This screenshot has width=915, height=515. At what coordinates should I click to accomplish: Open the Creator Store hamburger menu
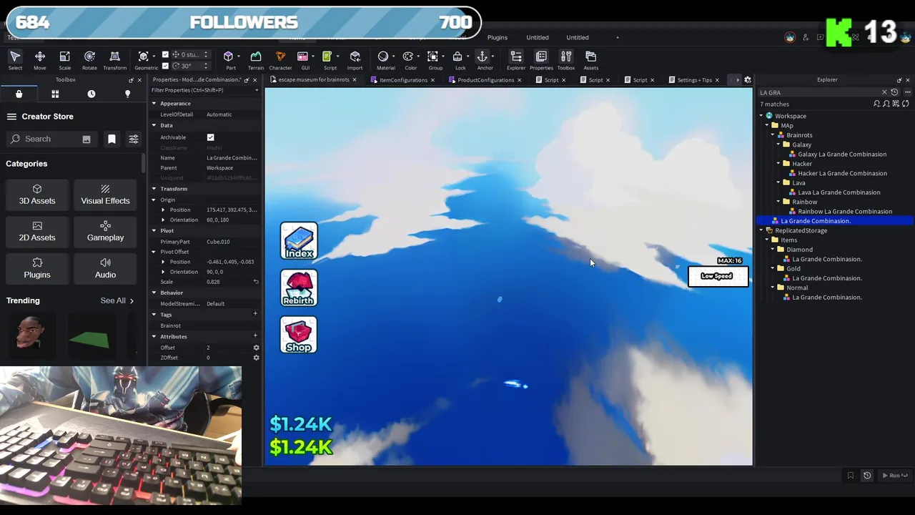(11, 117)
